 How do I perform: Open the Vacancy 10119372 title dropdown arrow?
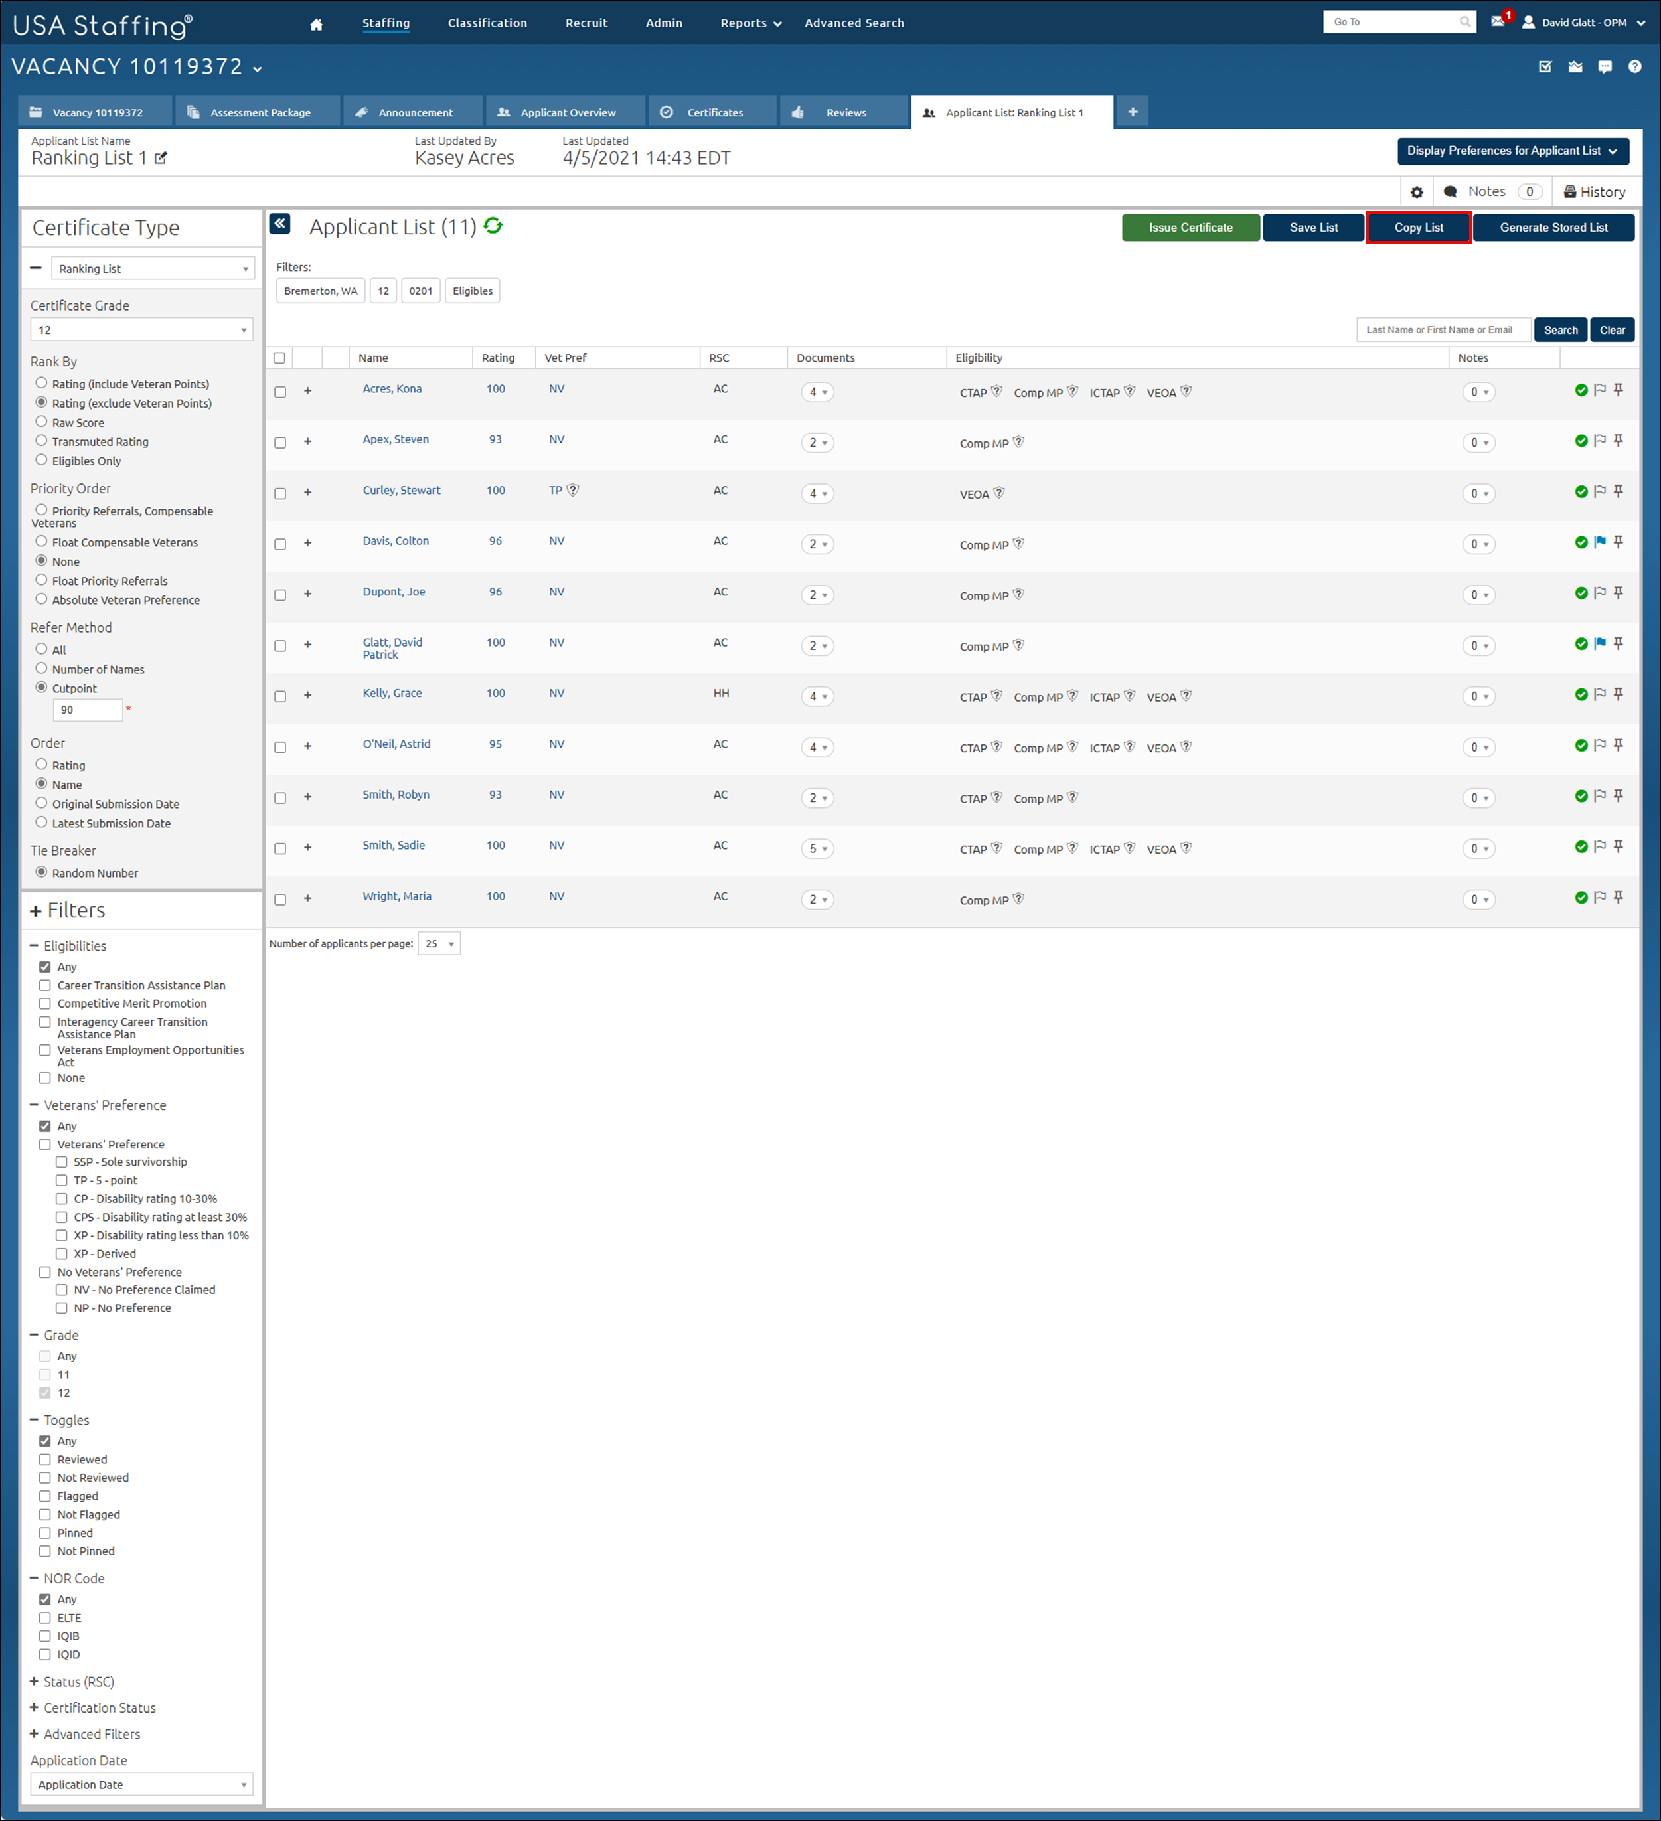click(258, 70)
